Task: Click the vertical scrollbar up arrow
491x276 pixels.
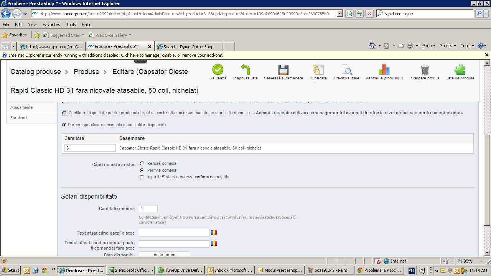Action: click(x=487, y=62)
